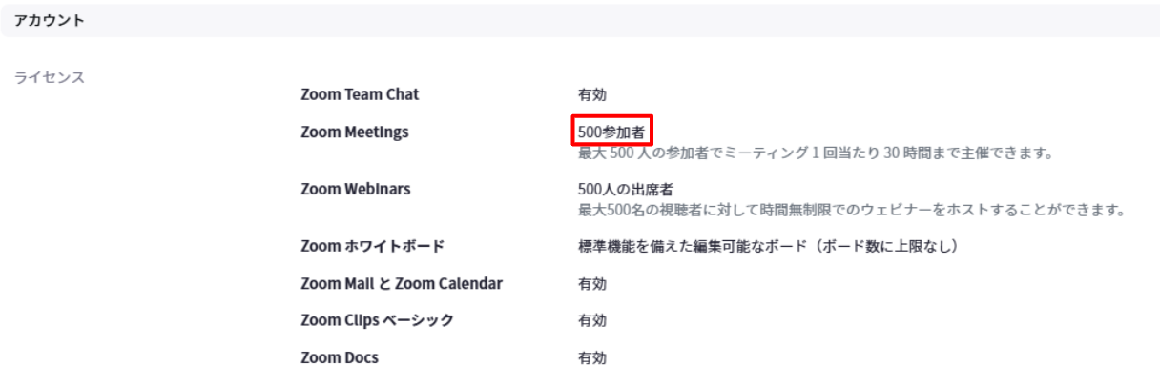The height and width of the screenshot is (387, 1160).
Task: Select the ライセンス label
Action: point(50,77)
